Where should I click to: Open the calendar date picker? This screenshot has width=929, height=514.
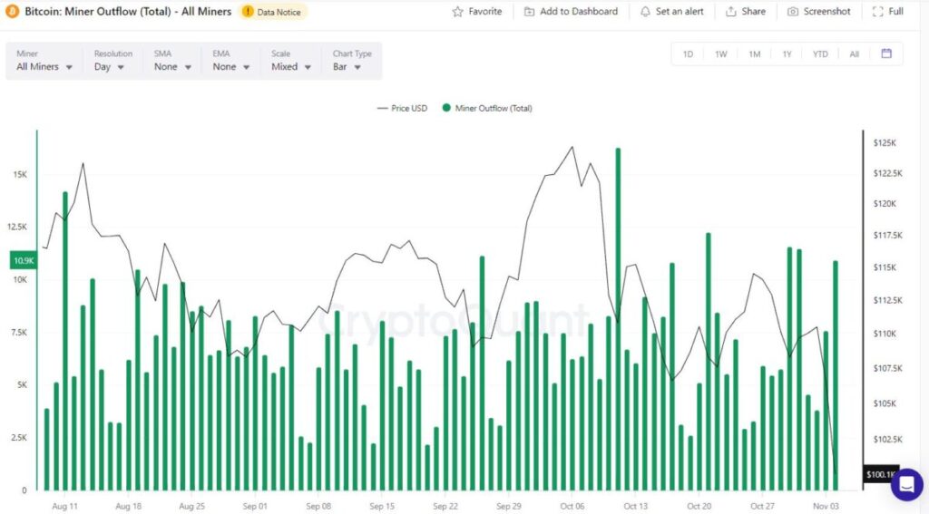(x=886, y=53)
